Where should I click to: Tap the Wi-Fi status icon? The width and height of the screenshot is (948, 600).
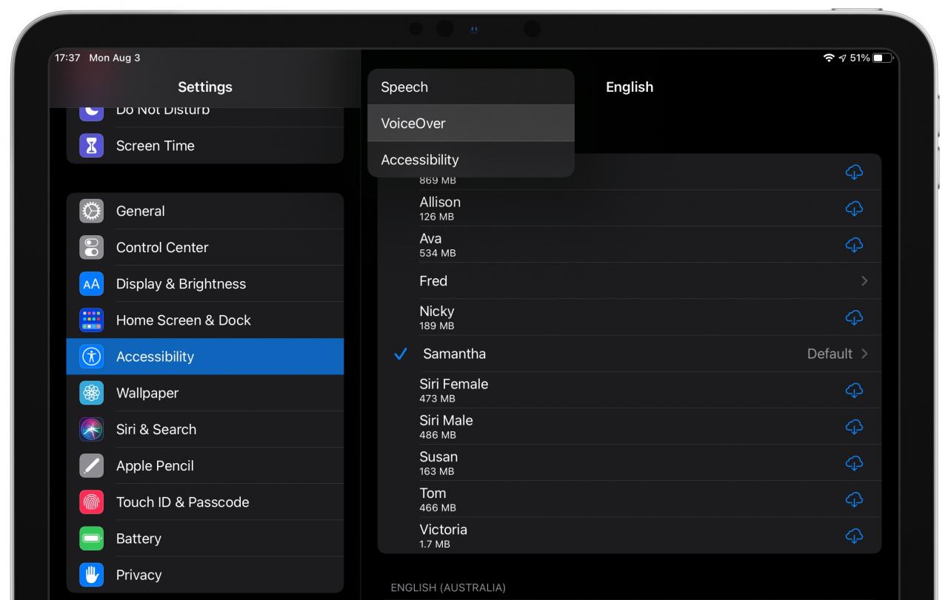(829, 58)
